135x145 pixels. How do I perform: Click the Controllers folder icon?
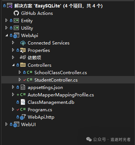tap(23, 65)
